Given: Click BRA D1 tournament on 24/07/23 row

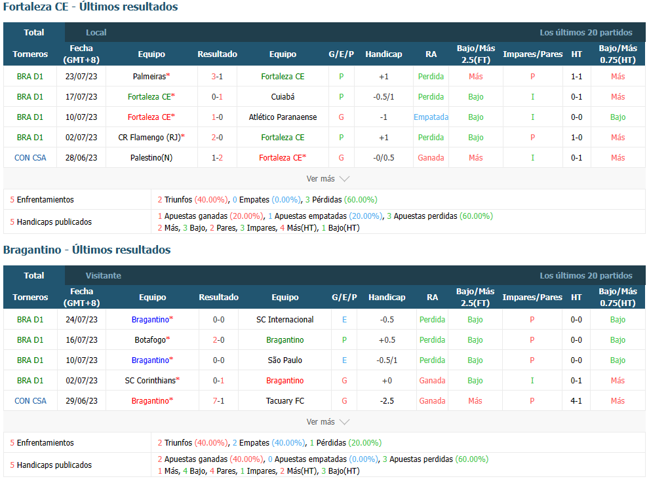Looking at the screenshot, I should pyautogui.click(x=30, y=320).
